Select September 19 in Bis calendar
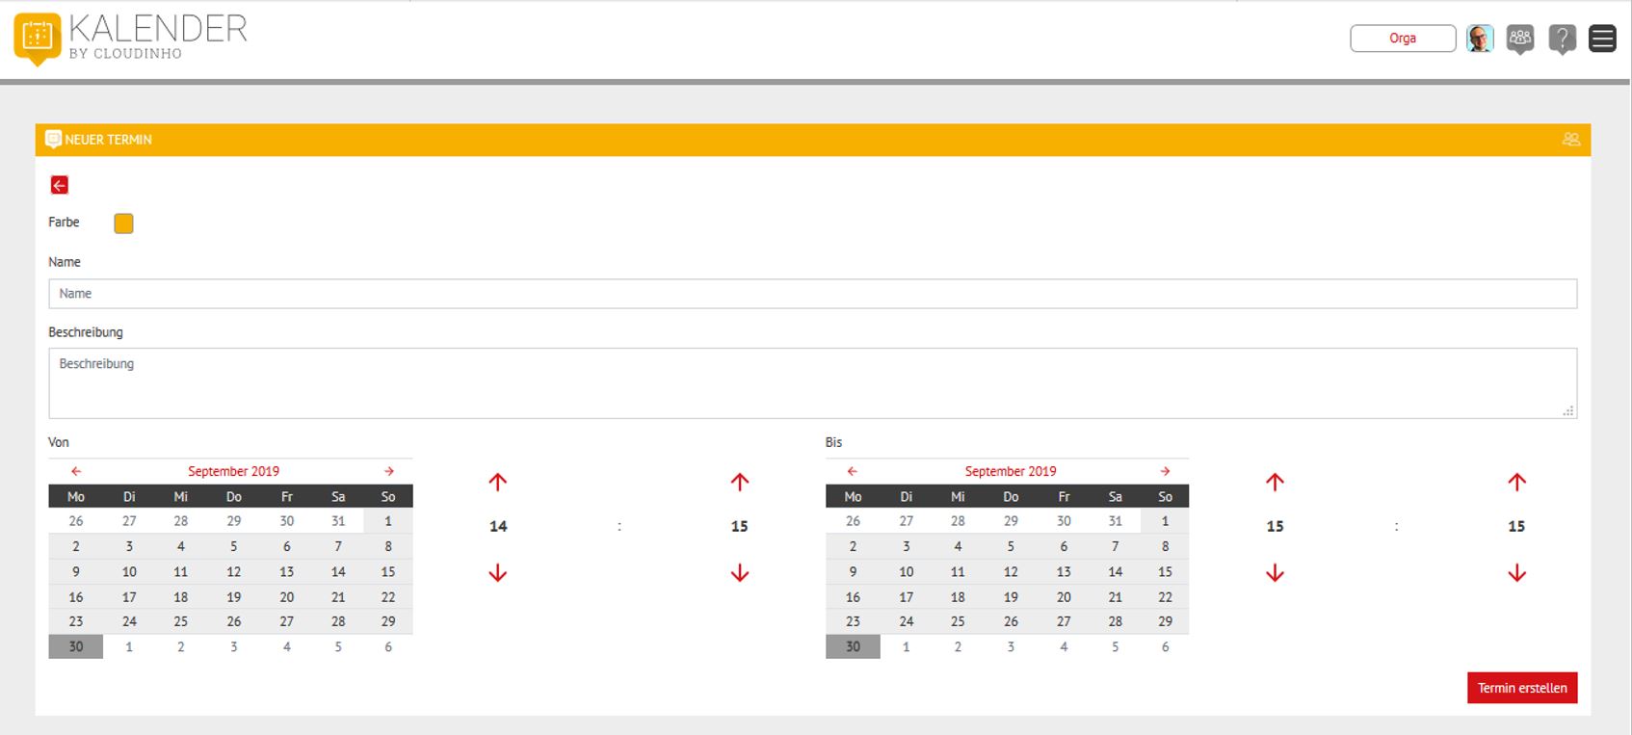Image resolution: width=1632 pixels, height=735 pixels. click(x=1011, y=597)
